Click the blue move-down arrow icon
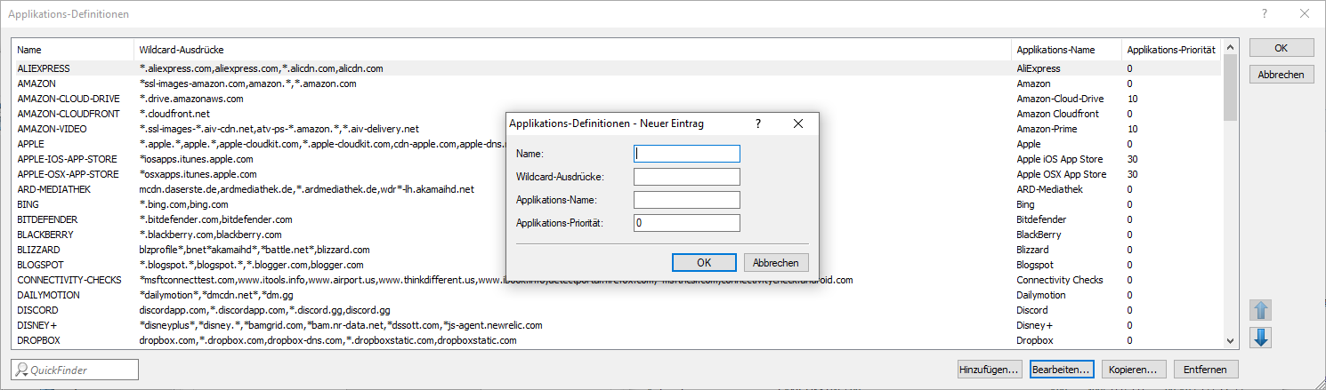The width and height of the screenshot is (1326, 390). coord(1262,338)
